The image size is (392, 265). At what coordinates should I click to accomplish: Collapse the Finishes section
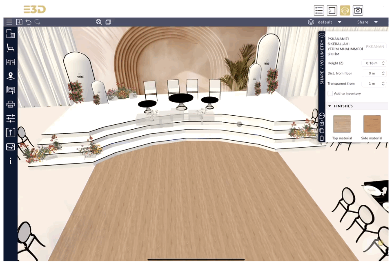pos(330,106)
